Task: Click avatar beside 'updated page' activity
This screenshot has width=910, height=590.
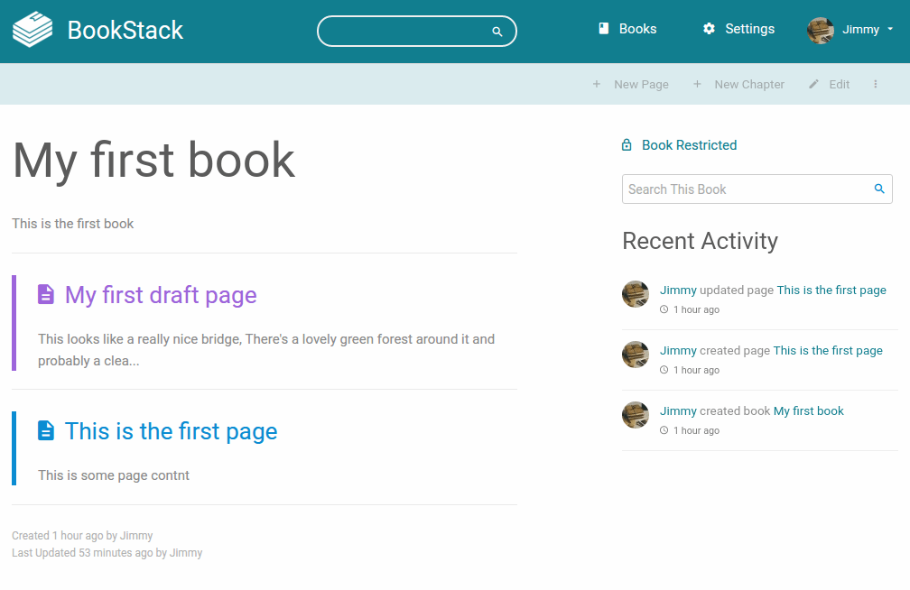Action: click(636, 294)
